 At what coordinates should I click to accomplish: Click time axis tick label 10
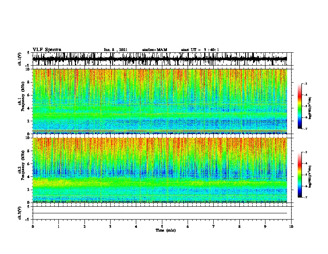[x=291, y=227]
